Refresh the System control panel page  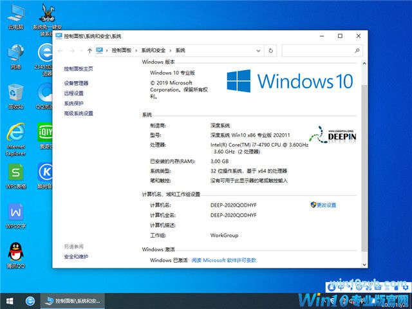click(270, 50)
